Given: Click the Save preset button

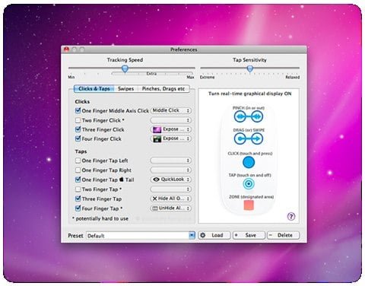Looking at the screenshot, I should tap(249, 235).
